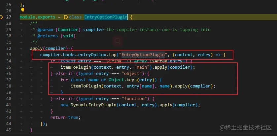Image resolution: width=277 pixels, height=136 pixels.
Task: Click the "function" string on line 40
Action: tap(134, 99)
